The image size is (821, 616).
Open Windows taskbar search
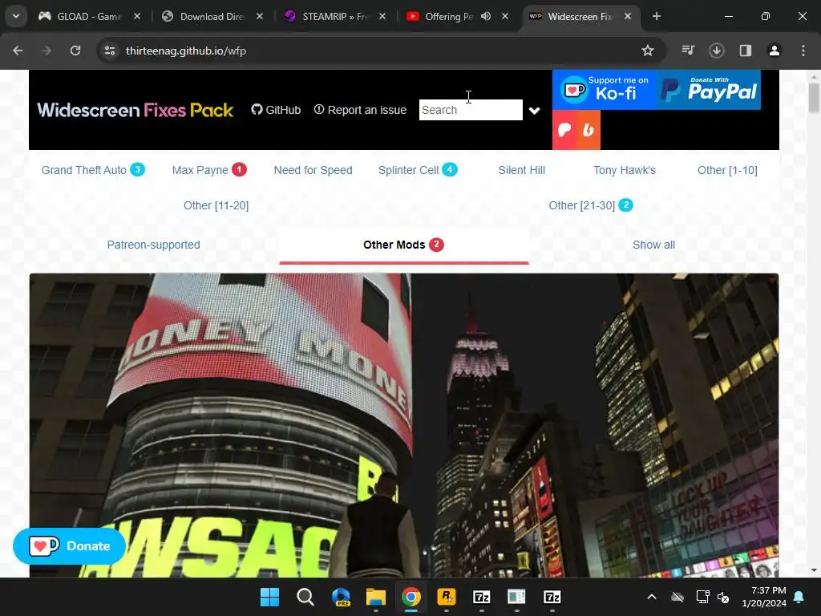pyautogui.click(x=305, y=597)
